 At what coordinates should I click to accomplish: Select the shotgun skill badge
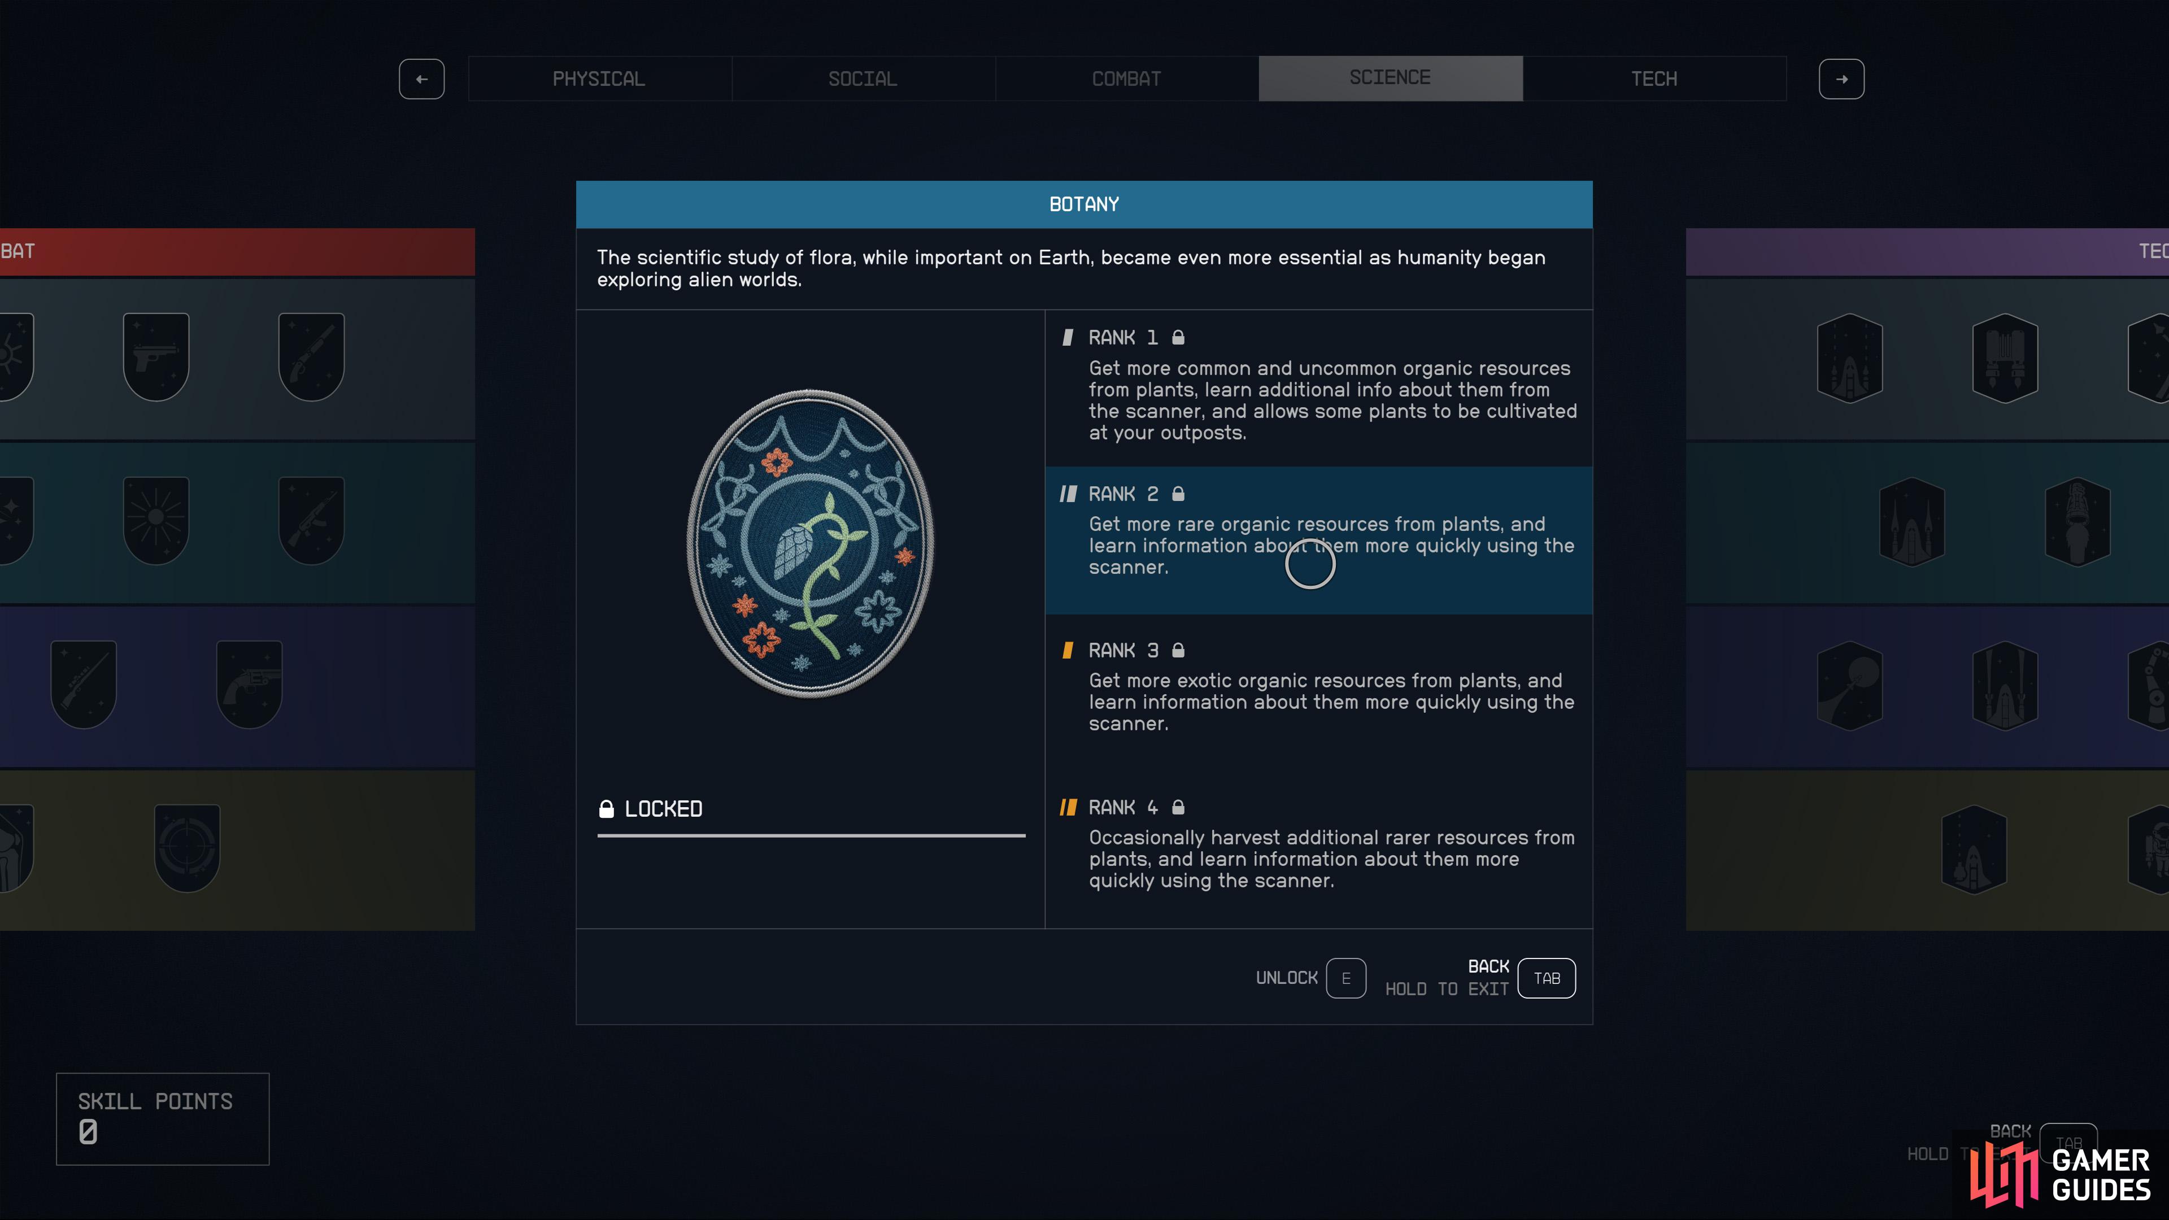tap(311, 357)
